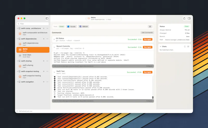208x128 pixels.
Task: Select the swift-composable-architecture main worktree
Action: 33,34
